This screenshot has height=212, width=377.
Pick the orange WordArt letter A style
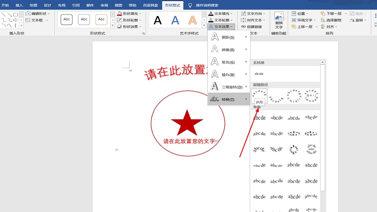[192, 20]
